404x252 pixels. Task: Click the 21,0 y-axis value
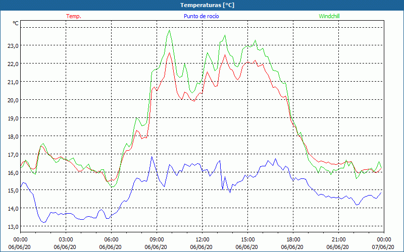point(13,82)
